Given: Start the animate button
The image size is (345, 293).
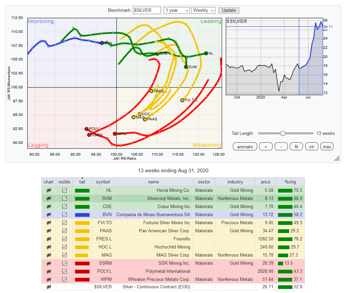Looking at the screenshot, I should (x=245, y=147).
